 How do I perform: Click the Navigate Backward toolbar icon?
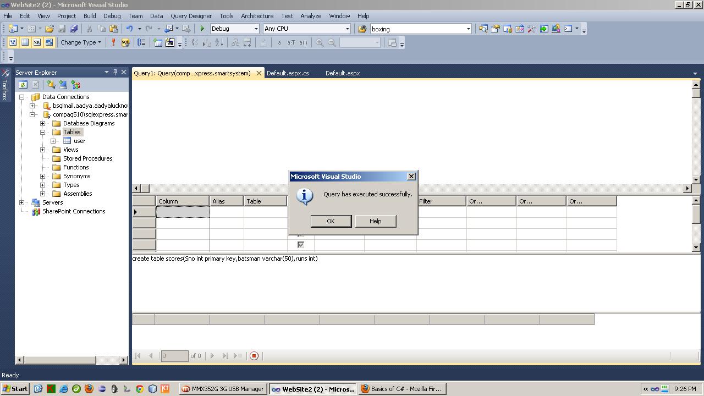169,29
